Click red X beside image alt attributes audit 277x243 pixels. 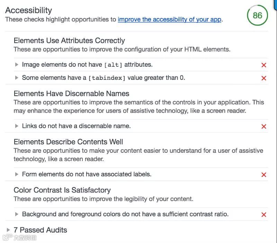coord(264,65)
